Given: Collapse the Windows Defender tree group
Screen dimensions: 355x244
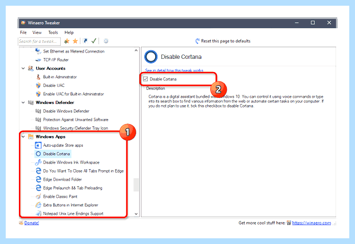Looking at the screenshot, I should coord(23,102).
